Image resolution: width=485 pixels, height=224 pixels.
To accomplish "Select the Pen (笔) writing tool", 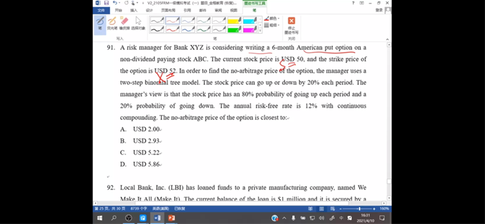I will [x=100, y=24].
